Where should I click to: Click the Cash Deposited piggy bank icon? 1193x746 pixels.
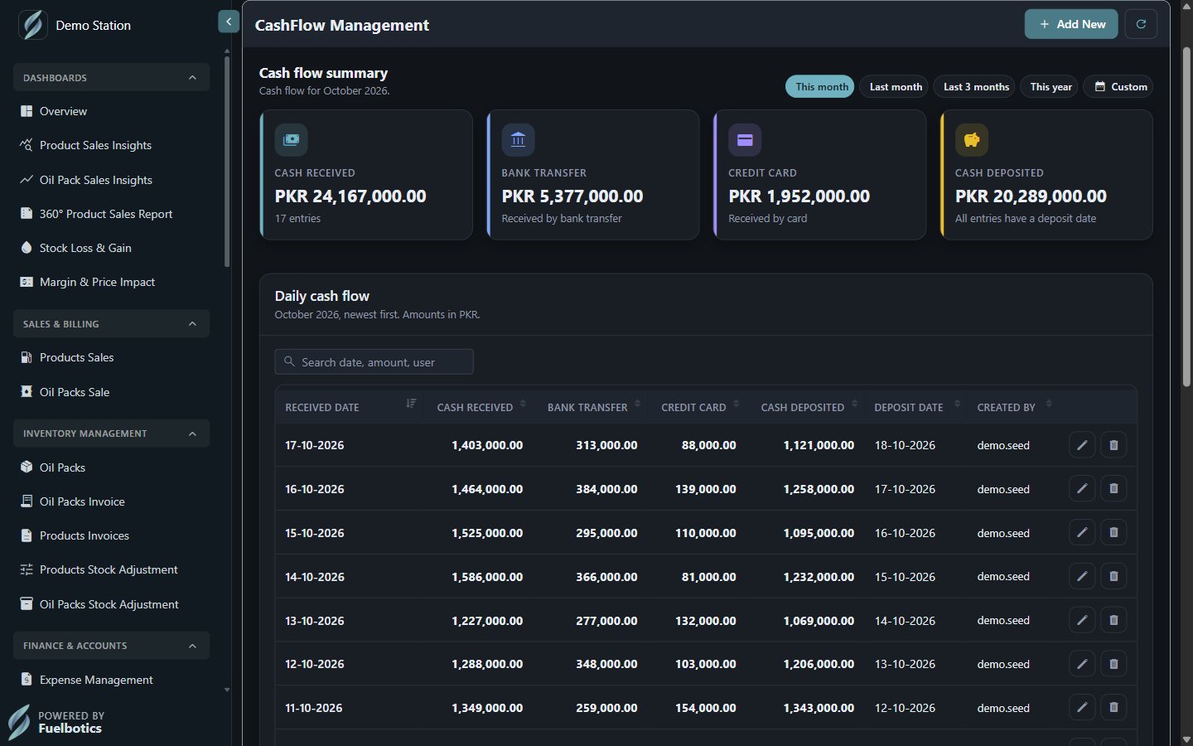[972, 140]
